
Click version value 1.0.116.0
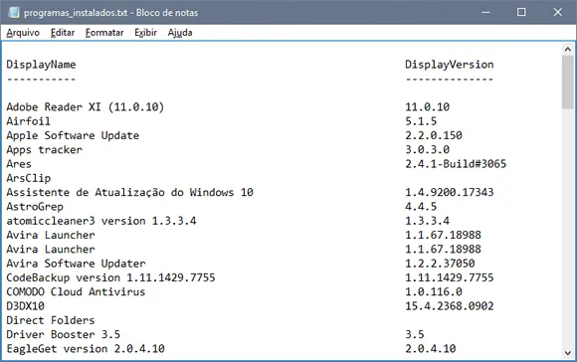(434, 291)
